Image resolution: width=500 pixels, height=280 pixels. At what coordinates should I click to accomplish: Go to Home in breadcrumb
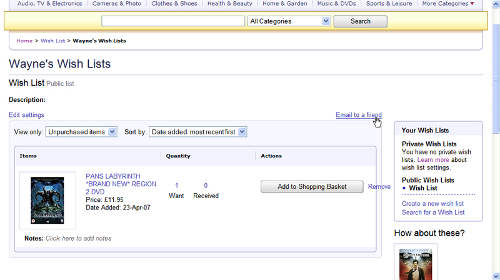(24, 41)
